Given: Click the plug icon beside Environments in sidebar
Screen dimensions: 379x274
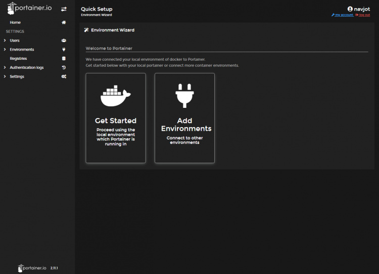Looking at the screenshot, I should (64, 50).
